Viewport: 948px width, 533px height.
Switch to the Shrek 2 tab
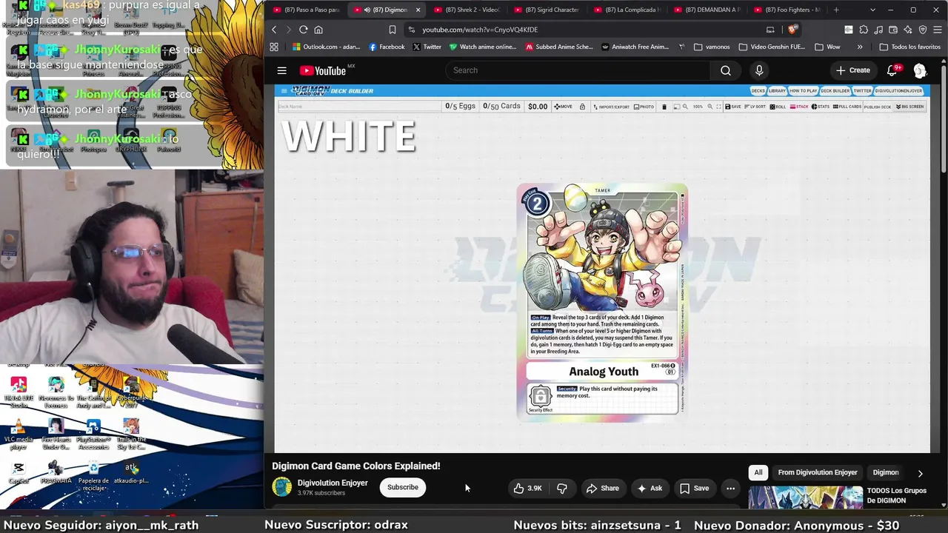pos(467,10)
